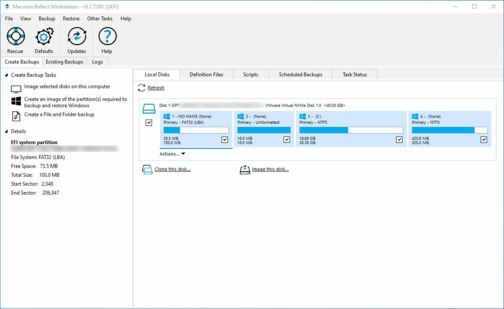Click Windows flag icon on partition 1
The width and height of the screenshot is (504, 309).
point(166,116)
